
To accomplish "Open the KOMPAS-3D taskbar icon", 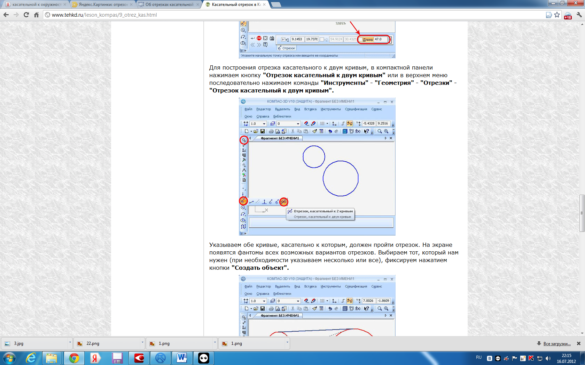I will point(161,358).
